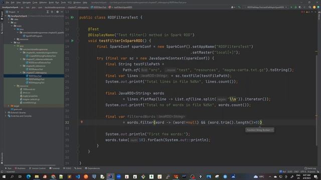321x180 pixels.
Task: Click the collapse-all icon in Project panel header
Action: (52, 12)
